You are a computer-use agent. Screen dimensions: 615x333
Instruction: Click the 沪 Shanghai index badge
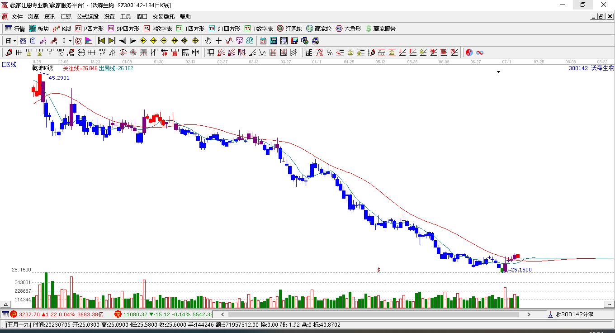14,314
